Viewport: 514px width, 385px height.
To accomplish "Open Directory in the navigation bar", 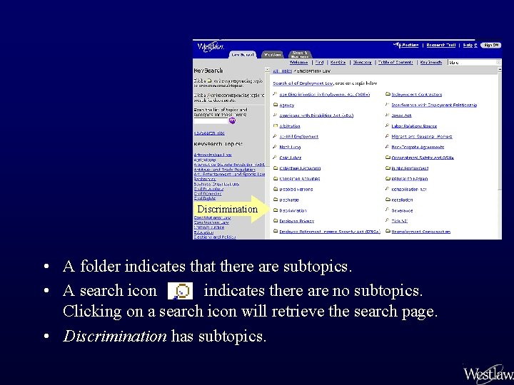I will tap(362, 62).
